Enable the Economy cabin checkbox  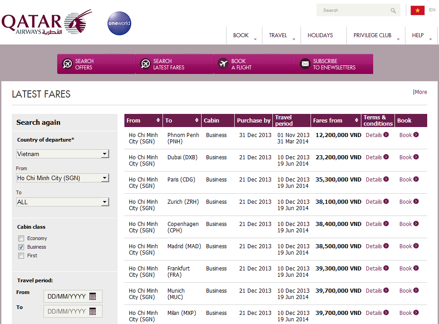point(21,239)
